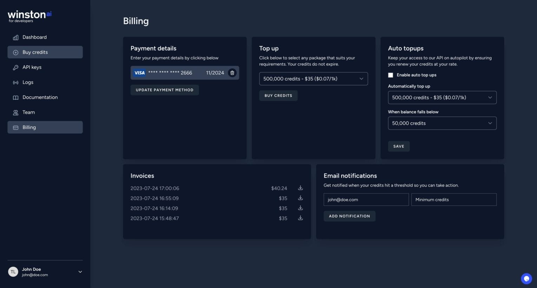Image resolution: width=537 pixels, height=288 pixels.
Task: Open the Dashboard sidebar icon
Action: pyautogui.click(x=15, y=37)
